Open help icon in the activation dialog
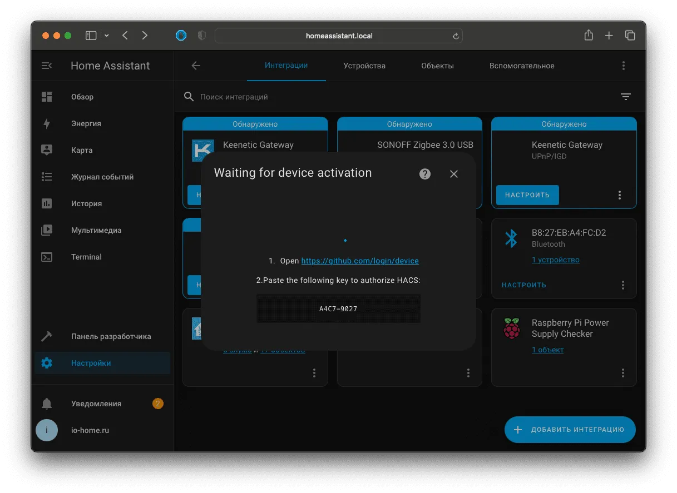 click(x=425, y=174)
